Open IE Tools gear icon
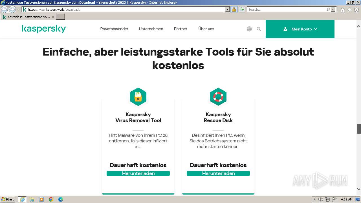Image resolution: width=361 pixels, height=203 pixels. (x=356, y=10)
